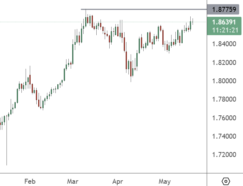This screenshot has height=186, width=243.
Task: Click the 1.82000 price scale label
Action: click(224, 63)
